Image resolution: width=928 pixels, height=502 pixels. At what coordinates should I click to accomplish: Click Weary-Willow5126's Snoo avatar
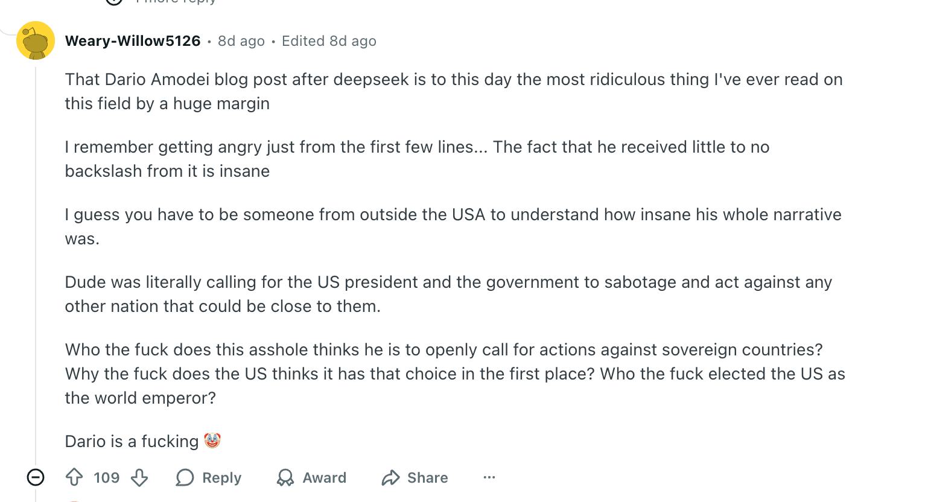click(35, 40)
